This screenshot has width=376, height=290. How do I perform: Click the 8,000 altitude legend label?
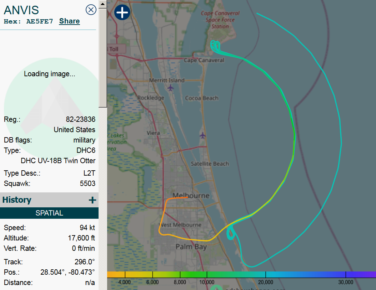(180, 283)
